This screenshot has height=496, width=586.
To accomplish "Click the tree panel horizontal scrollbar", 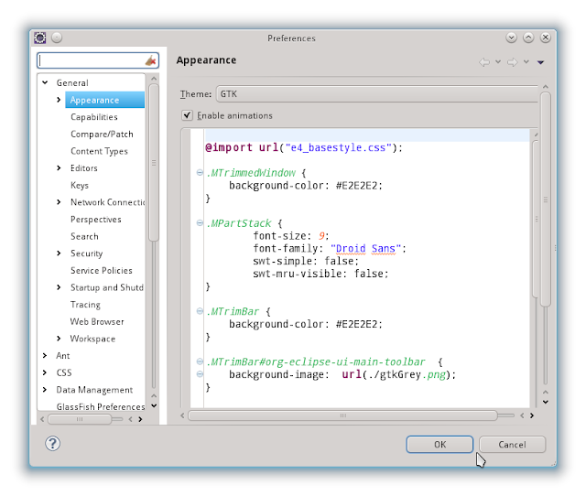I will (80, 419).
